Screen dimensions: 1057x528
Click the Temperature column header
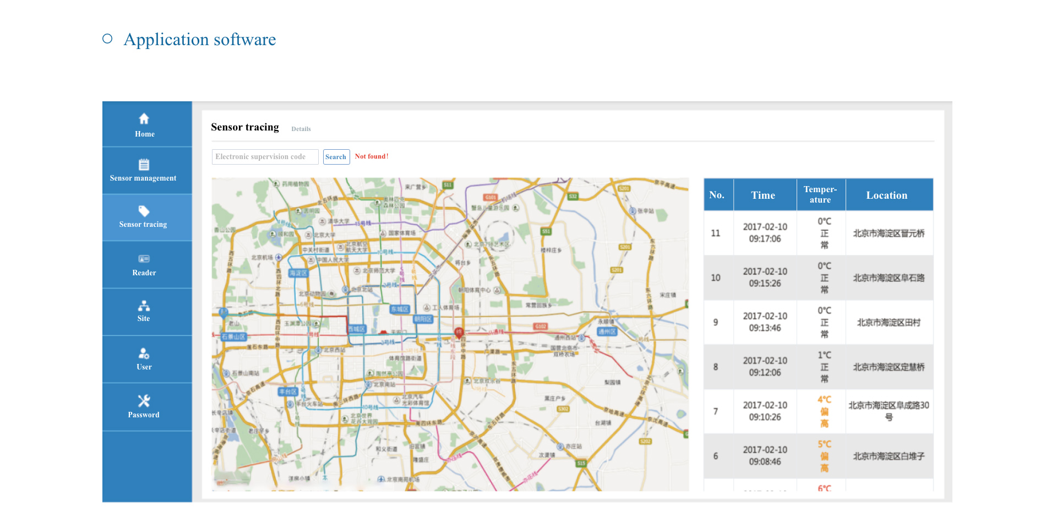point(820,195)
